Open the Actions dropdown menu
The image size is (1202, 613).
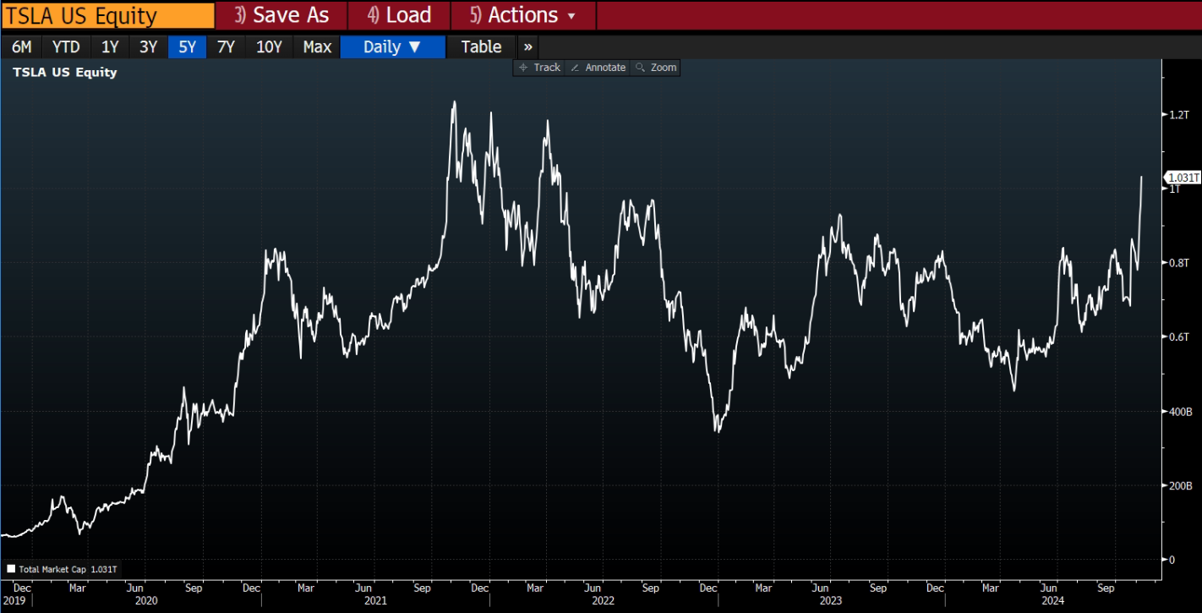pyautogui.click(x=523, y=15)
